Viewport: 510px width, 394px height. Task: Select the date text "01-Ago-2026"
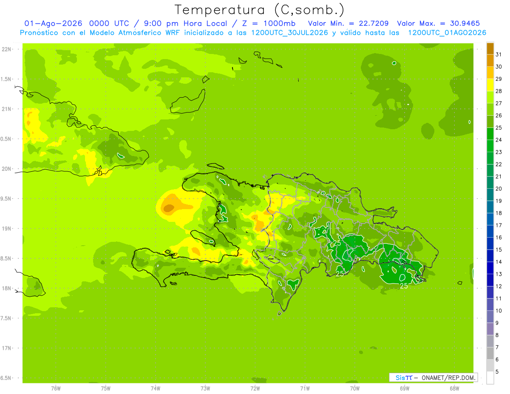tap(53, 23)
